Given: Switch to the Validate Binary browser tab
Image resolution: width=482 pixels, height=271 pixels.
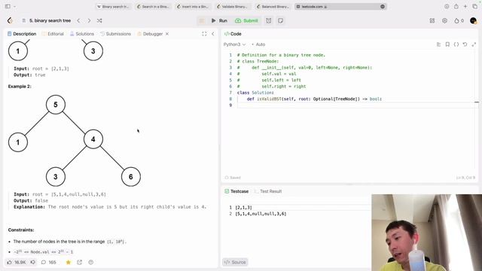Looking at the screenshot, I should [233, 7].
